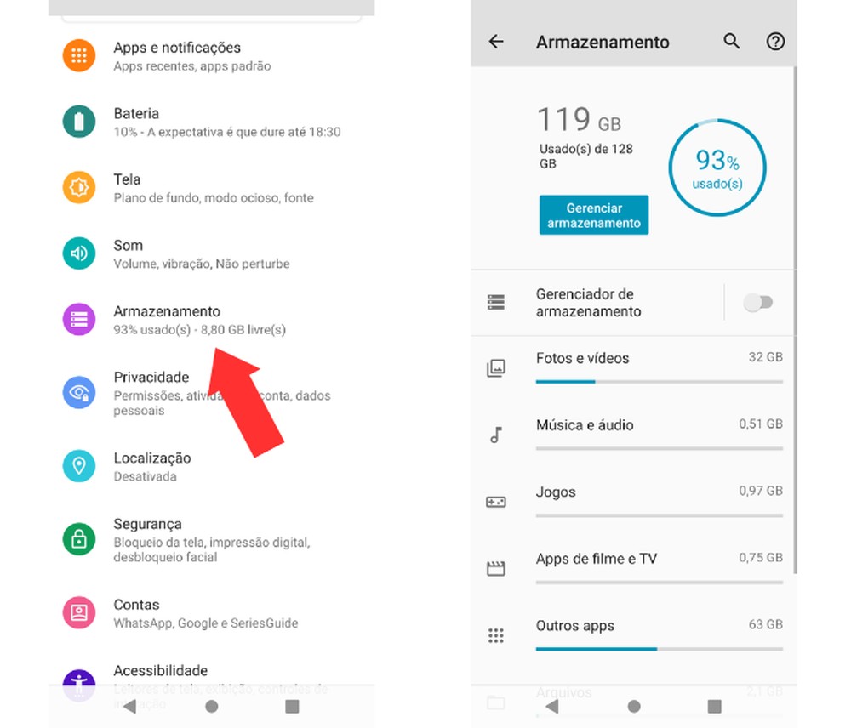Tap the 0,75 GB movie apps size
Viewport: 851px width, 728px height.
[761, 557]
